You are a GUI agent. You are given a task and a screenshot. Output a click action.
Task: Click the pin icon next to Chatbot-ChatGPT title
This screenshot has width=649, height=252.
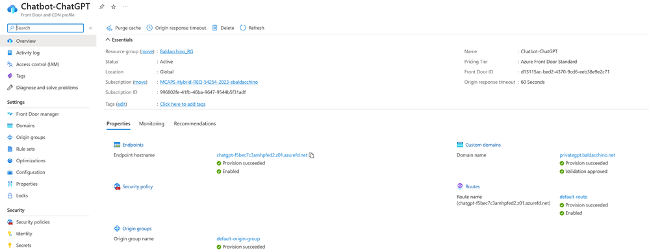[x=101, y=7]
